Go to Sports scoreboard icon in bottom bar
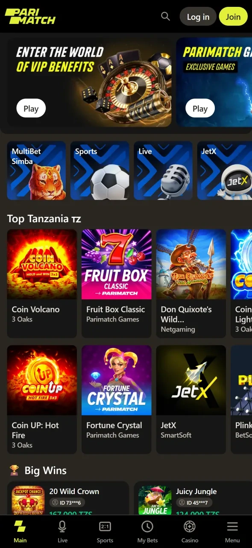The width and height of the screenshot is (252, 548). tap(105, 527)
